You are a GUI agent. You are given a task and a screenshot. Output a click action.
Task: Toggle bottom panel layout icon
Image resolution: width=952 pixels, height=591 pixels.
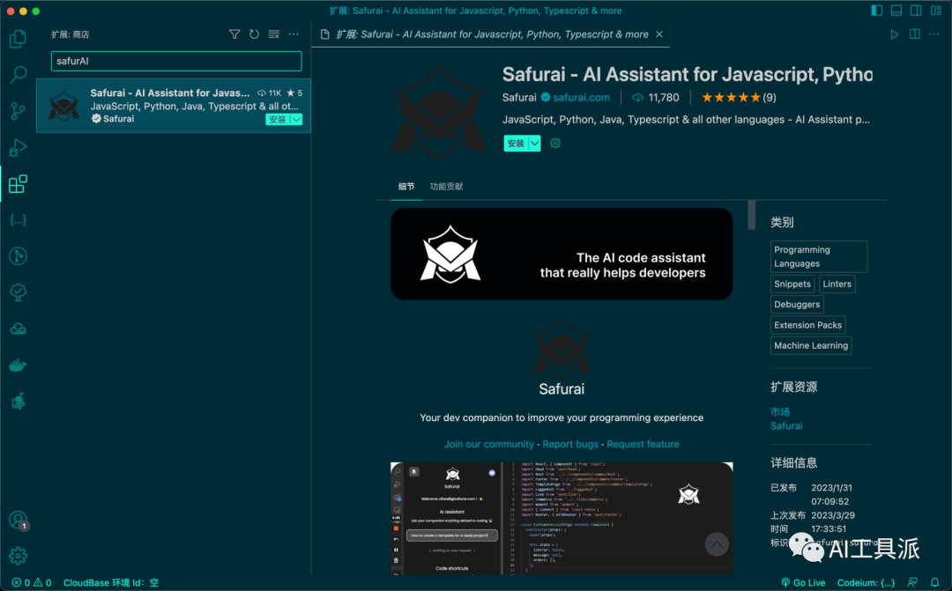click(896, 11)
